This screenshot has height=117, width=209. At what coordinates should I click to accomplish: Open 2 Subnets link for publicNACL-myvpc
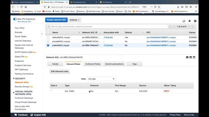[x=108, y=45]
